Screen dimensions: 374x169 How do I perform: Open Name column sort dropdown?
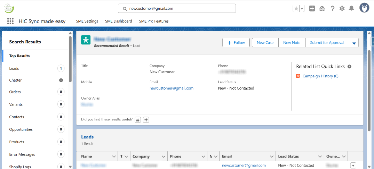114,157
